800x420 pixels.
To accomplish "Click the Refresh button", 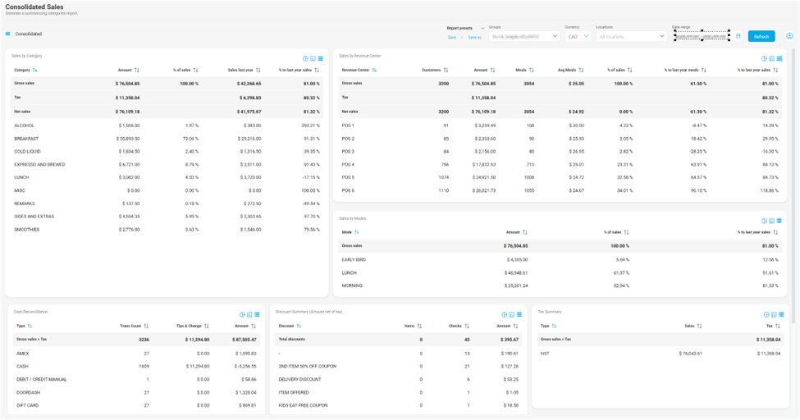I will [x=761, y=36].
